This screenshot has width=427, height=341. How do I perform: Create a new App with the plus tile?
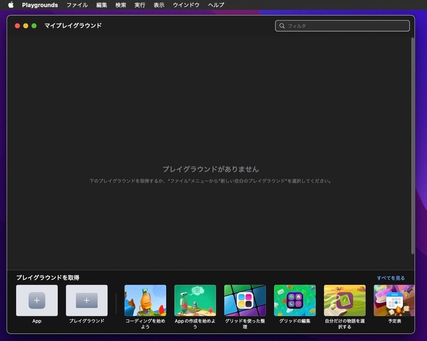[37, 300]
